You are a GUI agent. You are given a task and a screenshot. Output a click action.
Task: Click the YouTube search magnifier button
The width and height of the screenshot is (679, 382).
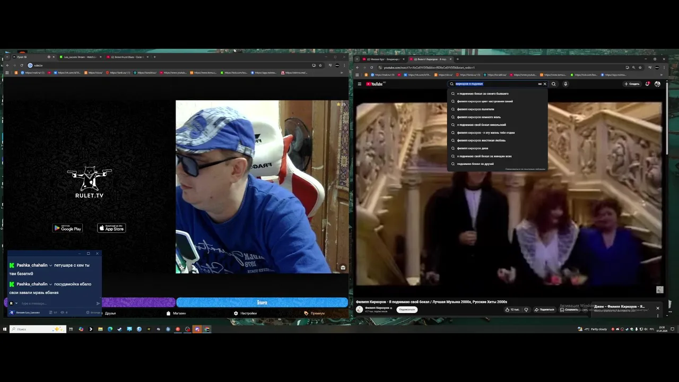click(553, 84)
